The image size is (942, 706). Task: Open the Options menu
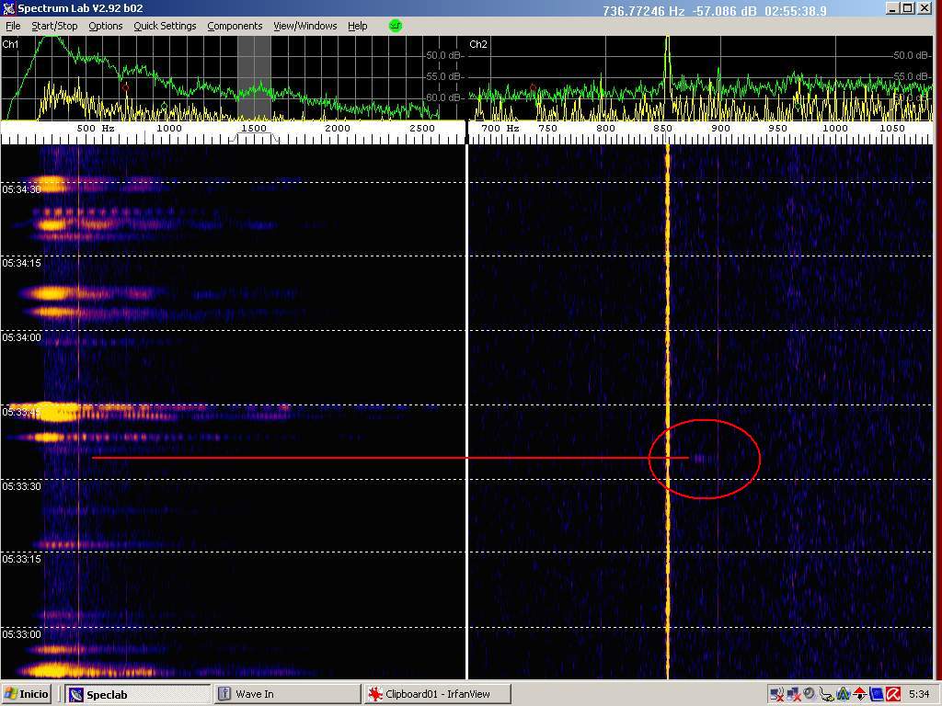coord(105,26)
